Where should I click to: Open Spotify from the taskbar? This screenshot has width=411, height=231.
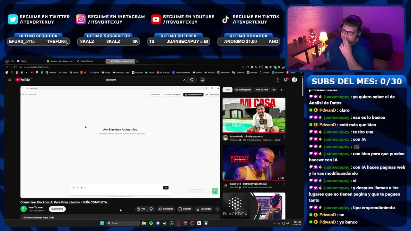(151, 223)
